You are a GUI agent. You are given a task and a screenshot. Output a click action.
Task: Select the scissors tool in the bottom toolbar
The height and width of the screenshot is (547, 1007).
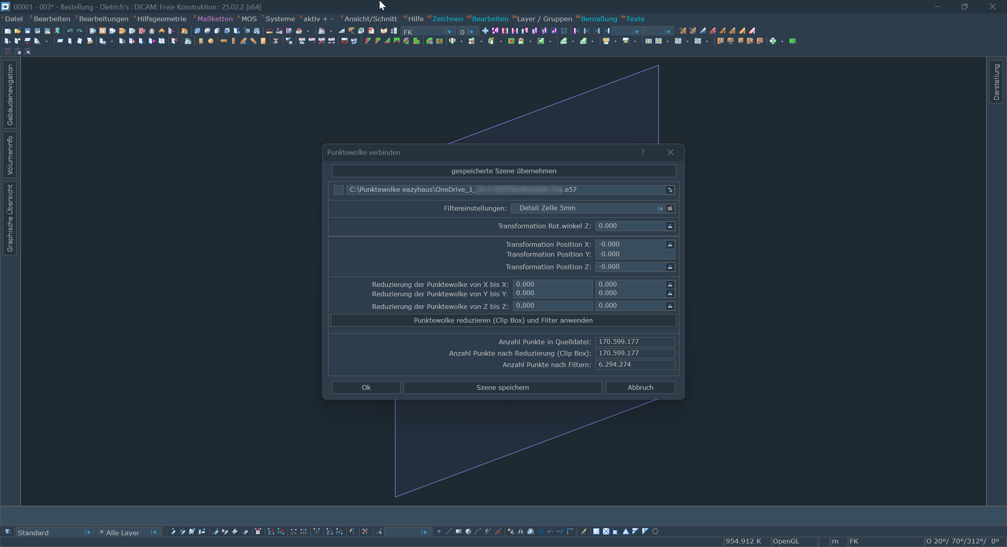[365, 531]
